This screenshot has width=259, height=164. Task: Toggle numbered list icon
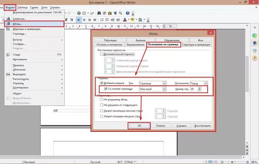click(102, 20)
